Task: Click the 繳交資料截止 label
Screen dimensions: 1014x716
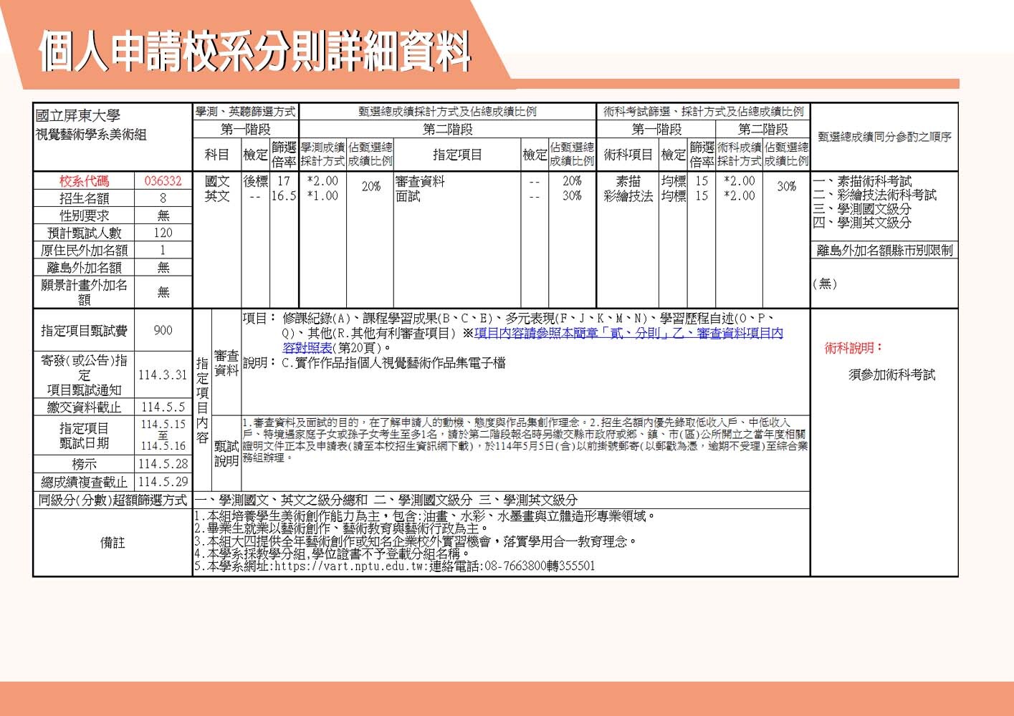Action: point(84,407)
